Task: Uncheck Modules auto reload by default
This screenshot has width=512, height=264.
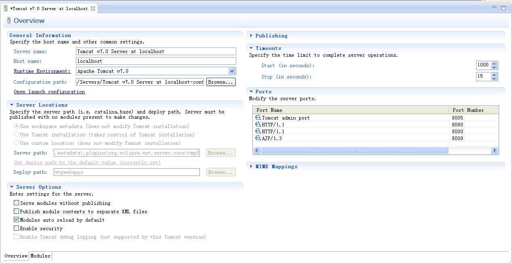Action: pyautogui.click(x=16, y=220)
